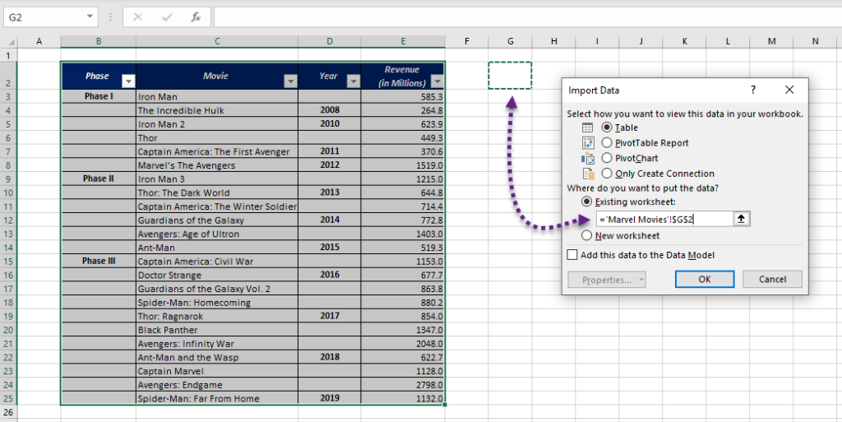The image size is (842, 422).
Task: Click the Captain Marvel cell
Action: 217,371
